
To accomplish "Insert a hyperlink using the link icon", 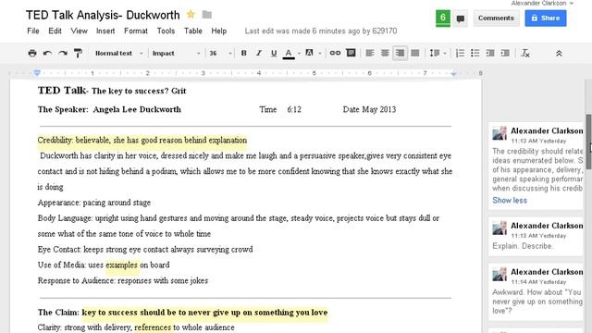I will coord(335,54).
